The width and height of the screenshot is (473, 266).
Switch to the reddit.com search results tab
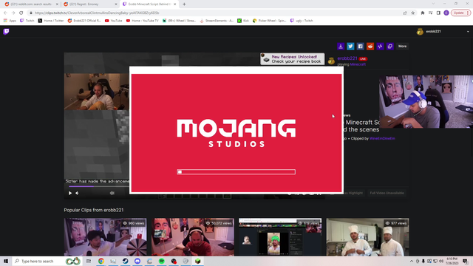coord(31,4)
